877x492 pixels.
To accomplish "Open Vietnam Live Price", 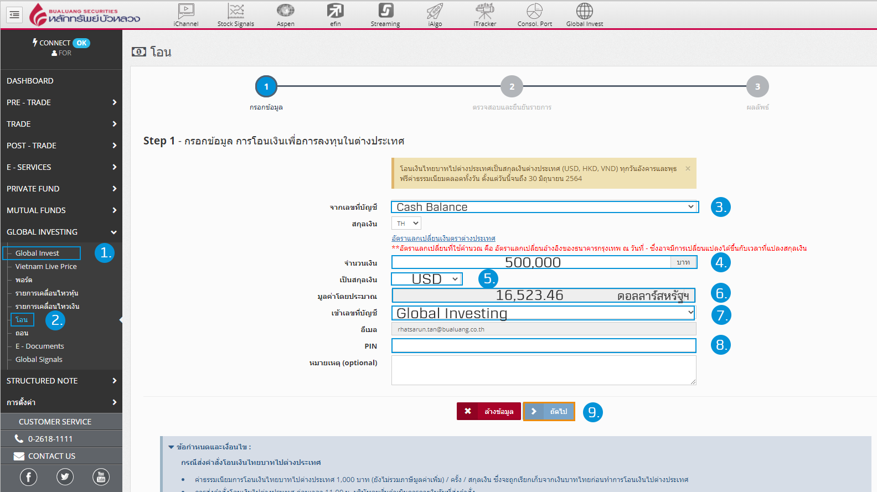I will 46,266.
